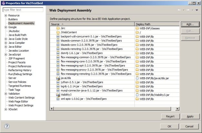Click the jar icon of flex-messaging-remoting-3.2.0.3978.jar
The width and height of the screenshot is (202, 133).
click(x=58, y=74)
